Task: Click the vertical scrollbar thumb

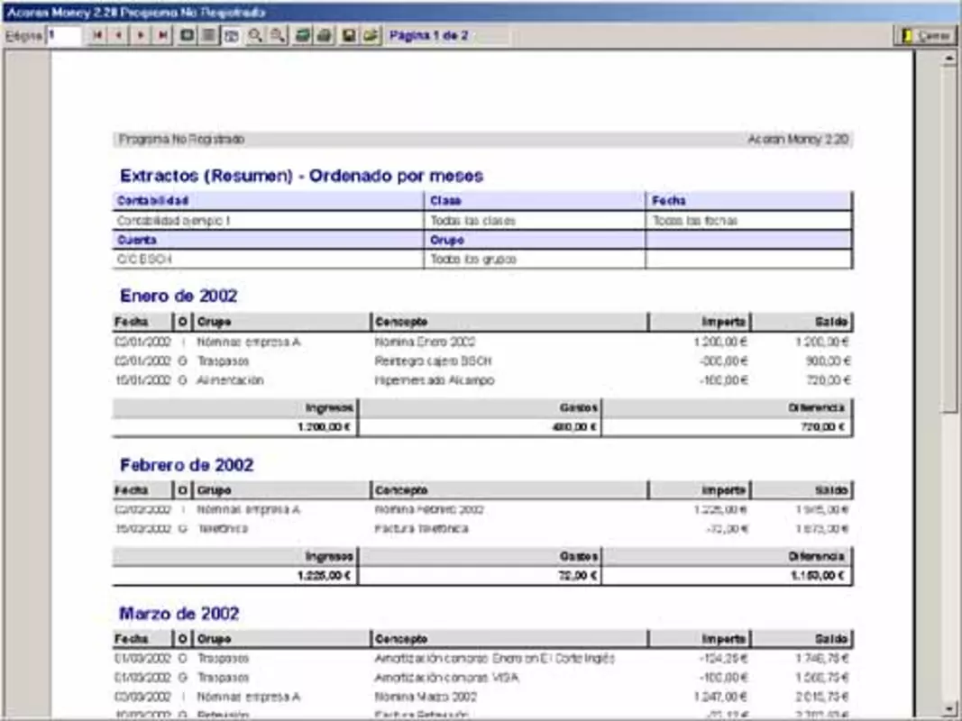Action: pos(948,239)
